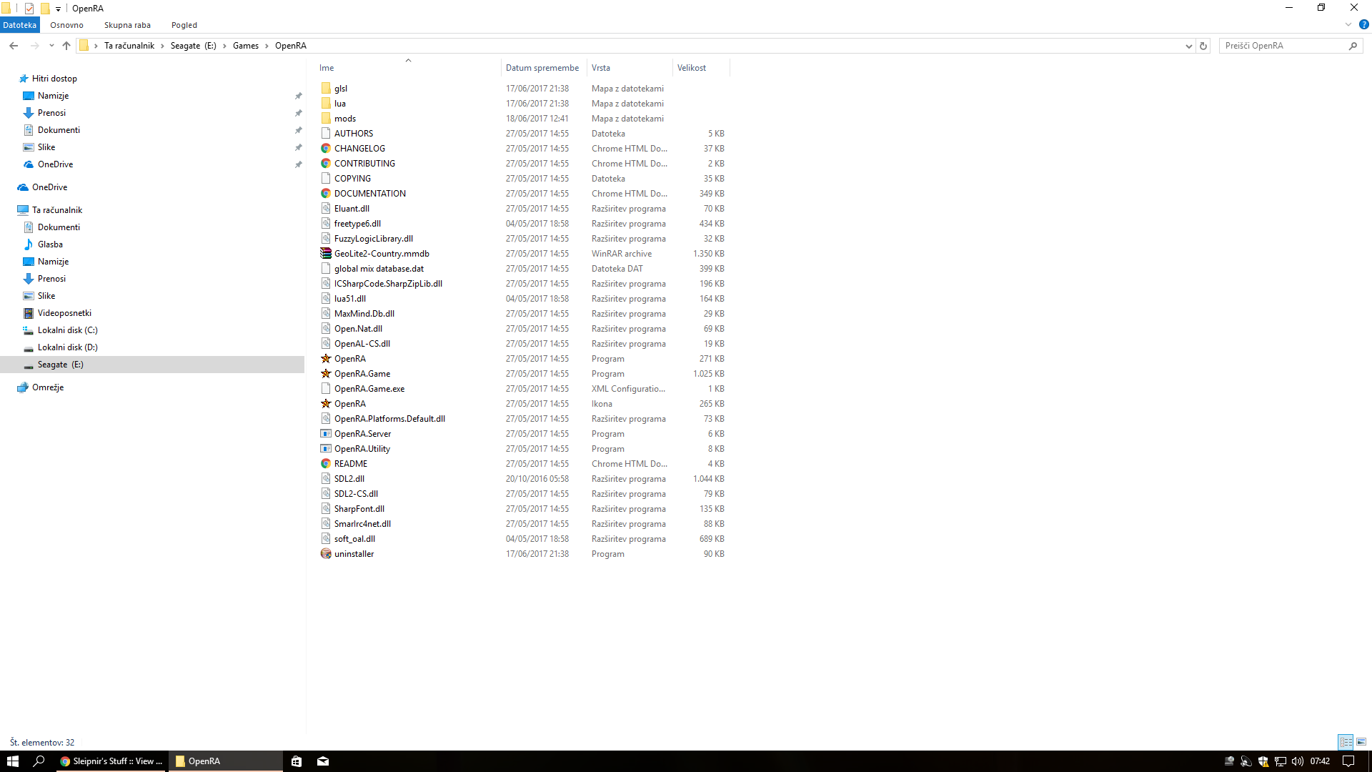Click the quick access properties checkmark icon
The height and width of the screenshot is (772, 1372).
point(29,9)
